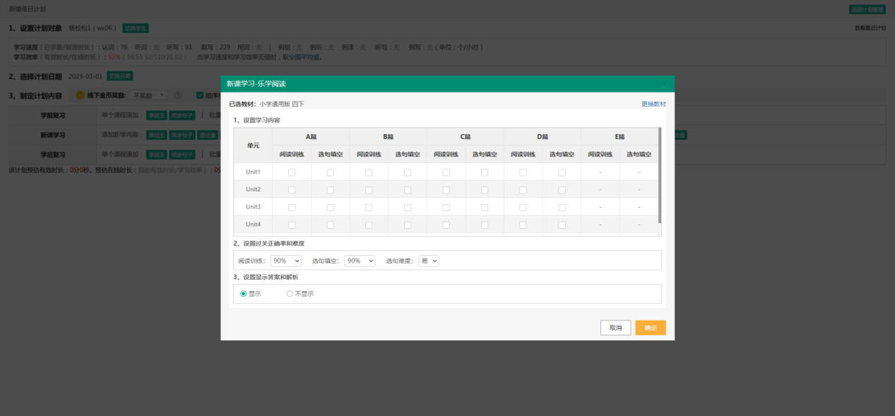Click the 学前复习 row label
Viewport: 895px width, 416px height.
(x=53, y=114)
